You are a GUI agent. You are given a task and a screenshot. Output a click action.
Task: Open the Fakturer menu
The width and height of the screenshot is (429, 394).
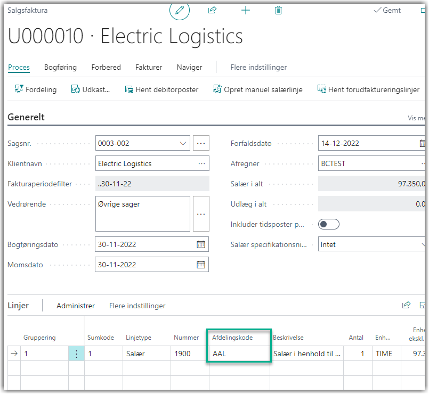point(149,67)
